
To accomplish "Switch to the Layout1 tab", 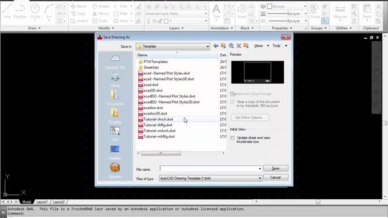I will [x=42, y=202].
